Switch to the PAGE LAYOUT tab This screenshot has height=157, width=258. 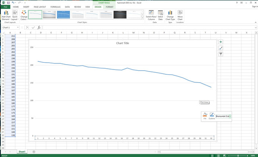click(40, 7)
